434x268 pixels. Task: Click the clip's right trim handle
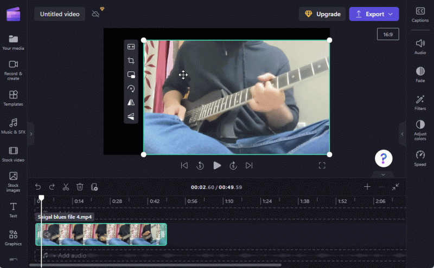click(163, 234)
